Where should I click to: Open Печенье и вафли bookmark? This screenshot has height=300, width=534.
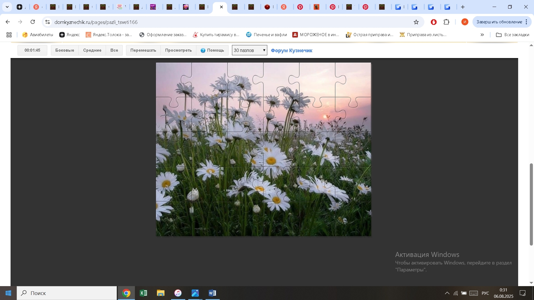tap(266, 35)
